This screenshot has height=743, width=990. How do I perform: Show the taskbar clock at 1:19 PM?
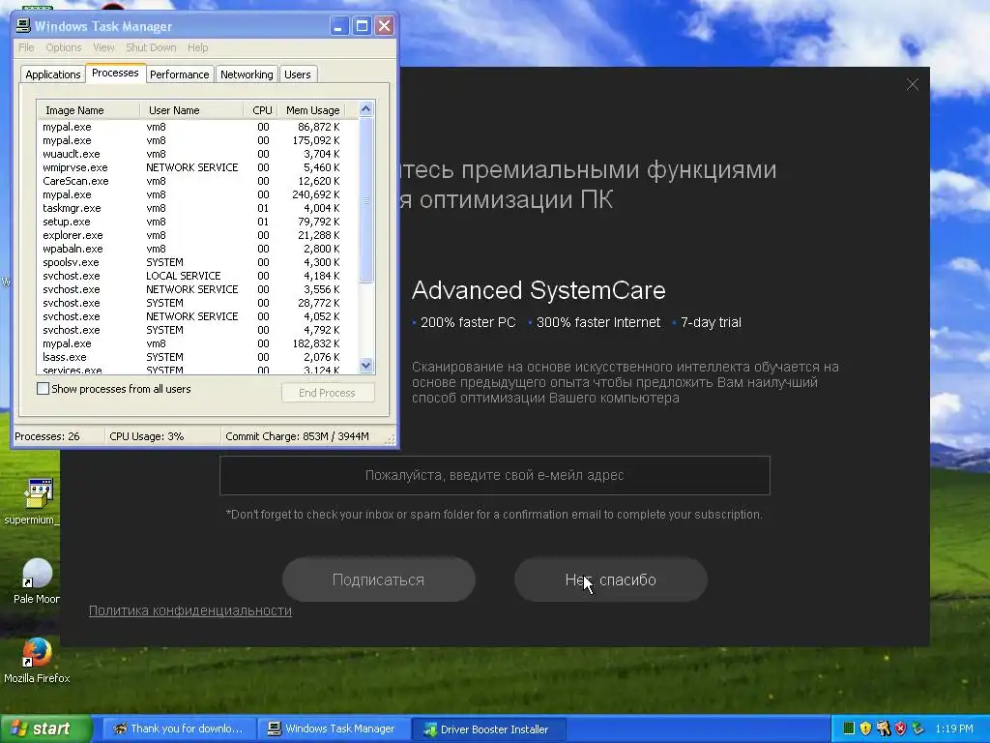[954, 728]
